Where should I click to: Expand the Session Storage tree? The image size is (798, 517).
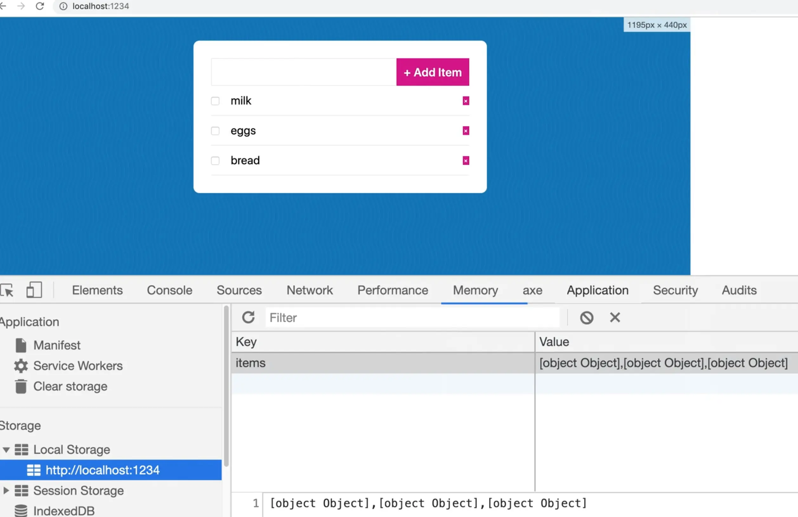pos(6,491)
